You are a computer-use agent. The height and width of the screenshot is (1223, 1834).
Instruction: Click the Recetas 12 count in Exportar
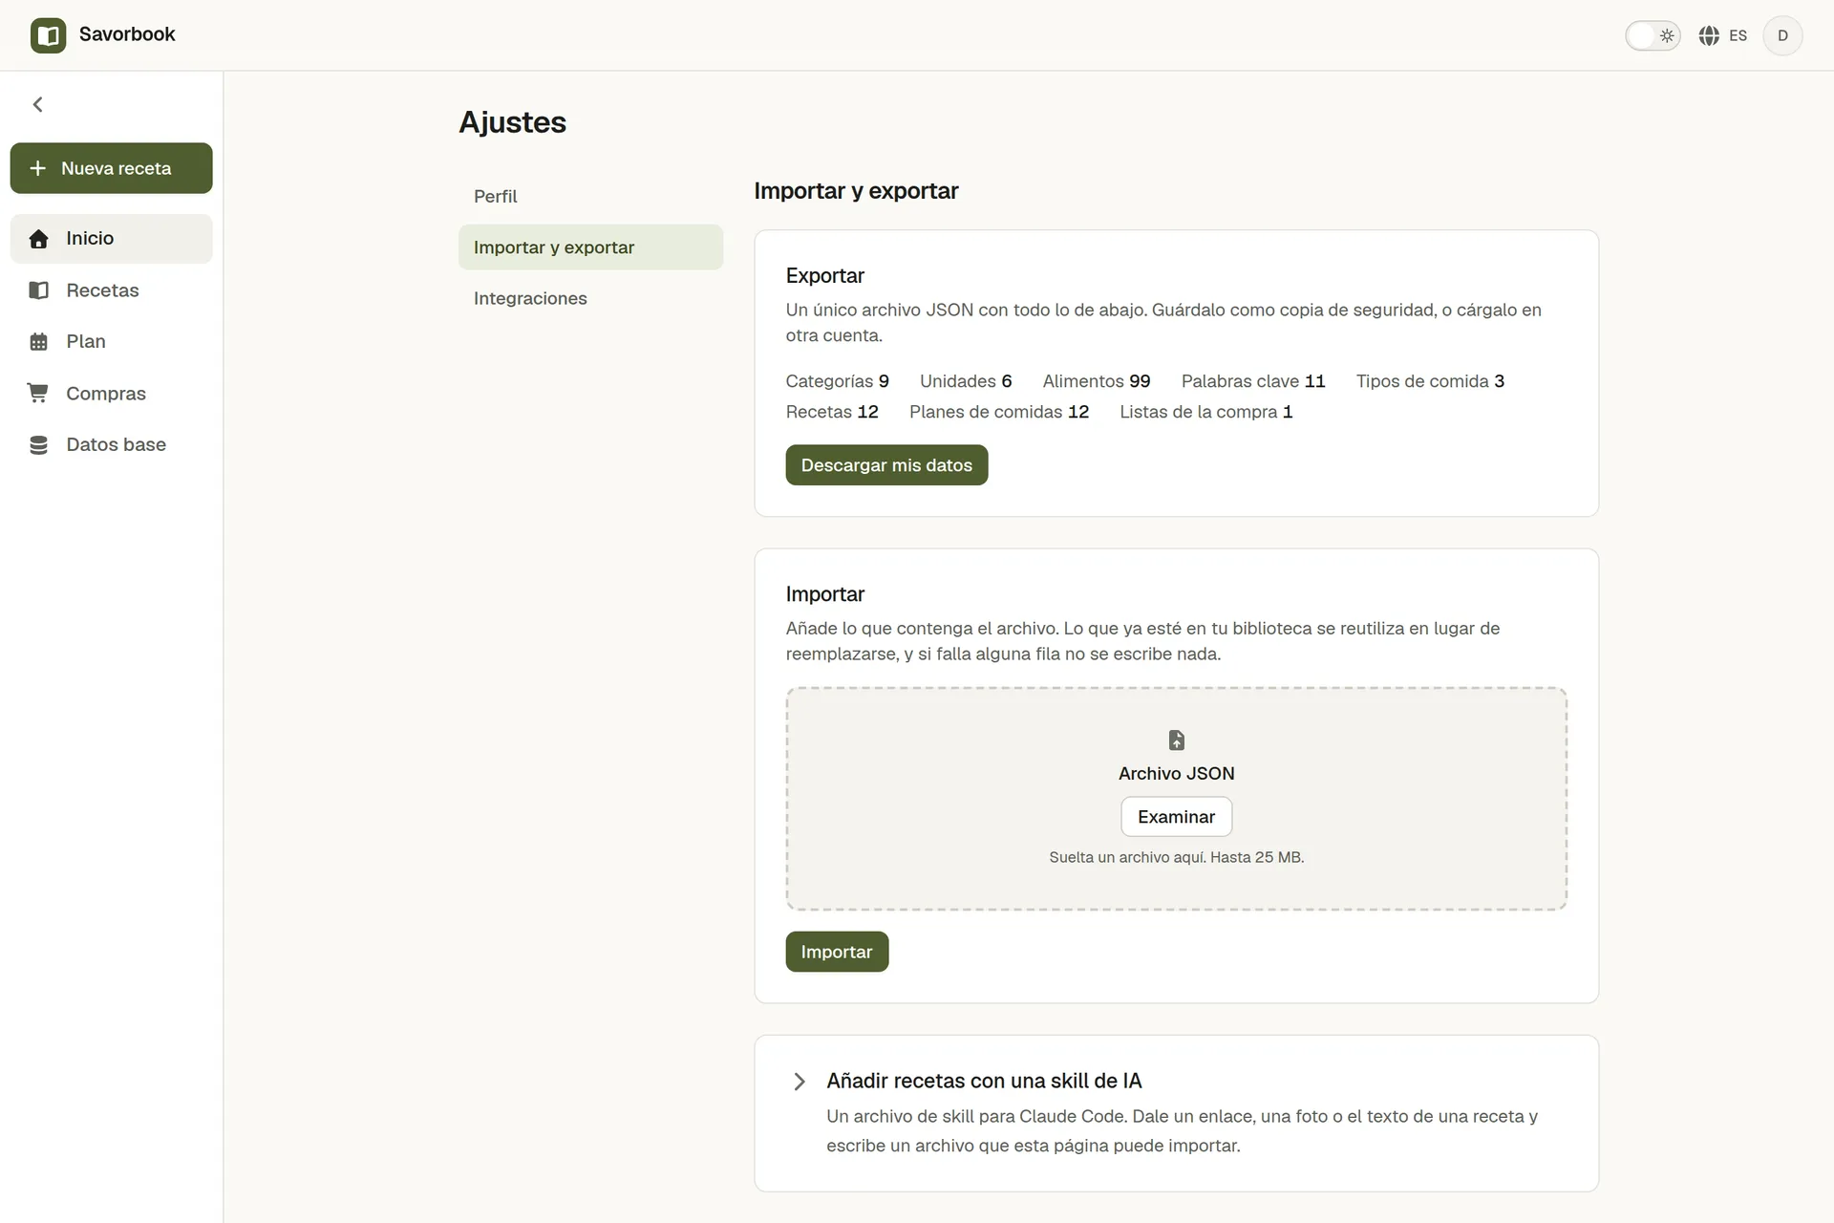(x=832, y=412)
